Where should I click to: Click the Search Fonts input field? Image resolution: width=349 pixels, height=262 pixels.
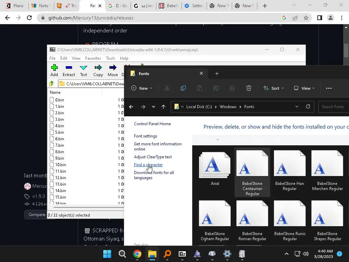[x=333, y=107]
